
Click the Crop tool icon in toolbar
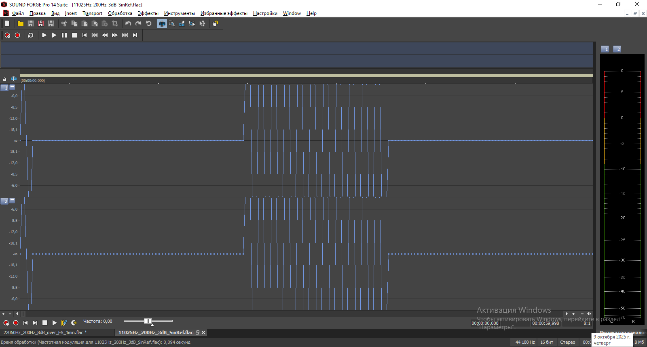[115, 24]
